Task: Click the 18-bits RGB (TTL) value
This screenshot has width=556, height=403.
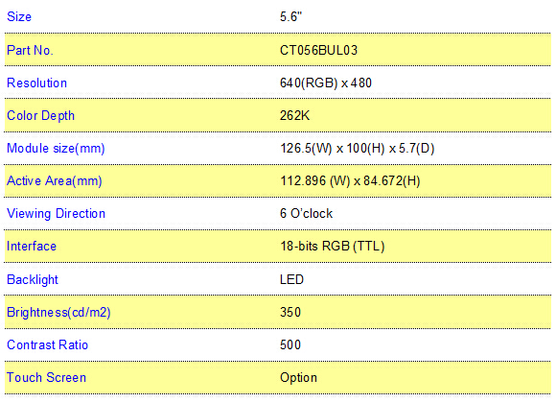Action: pyautogui.click(x=333, y=247)
